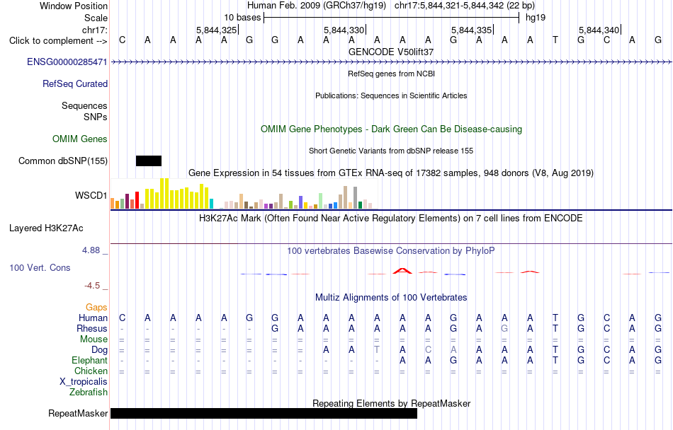This screenshot has height=430, width=673.
Task: Click the red bar in WSCD1 expression chart
Action: coord(137,200)
